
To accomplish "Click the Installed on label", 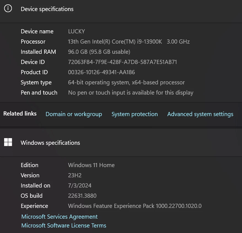I will point(36,186).
